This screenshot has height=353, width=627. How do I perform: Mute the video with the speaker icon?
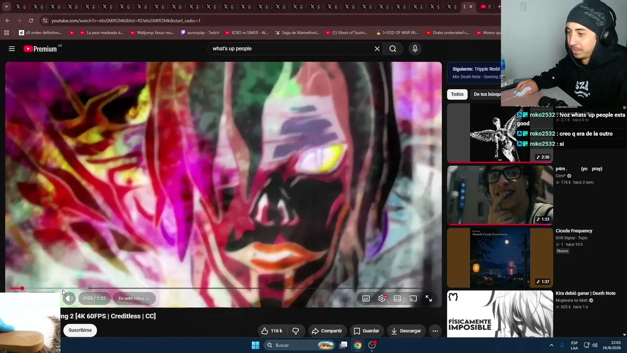click(69, 298)
